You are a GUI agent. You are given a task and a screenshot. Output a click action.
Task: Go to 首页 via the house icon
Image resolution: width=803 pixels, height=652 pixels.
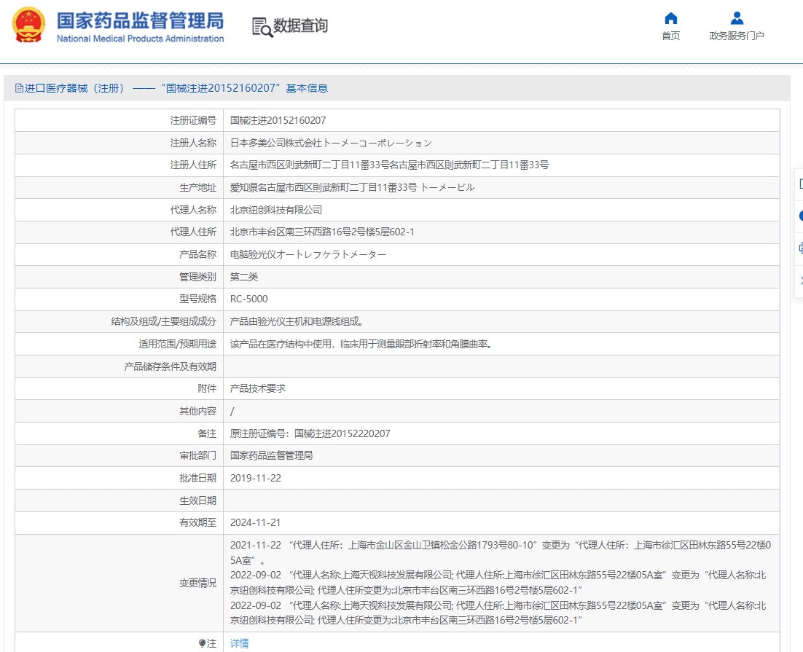pyautogui.click(x=671, y=18)
